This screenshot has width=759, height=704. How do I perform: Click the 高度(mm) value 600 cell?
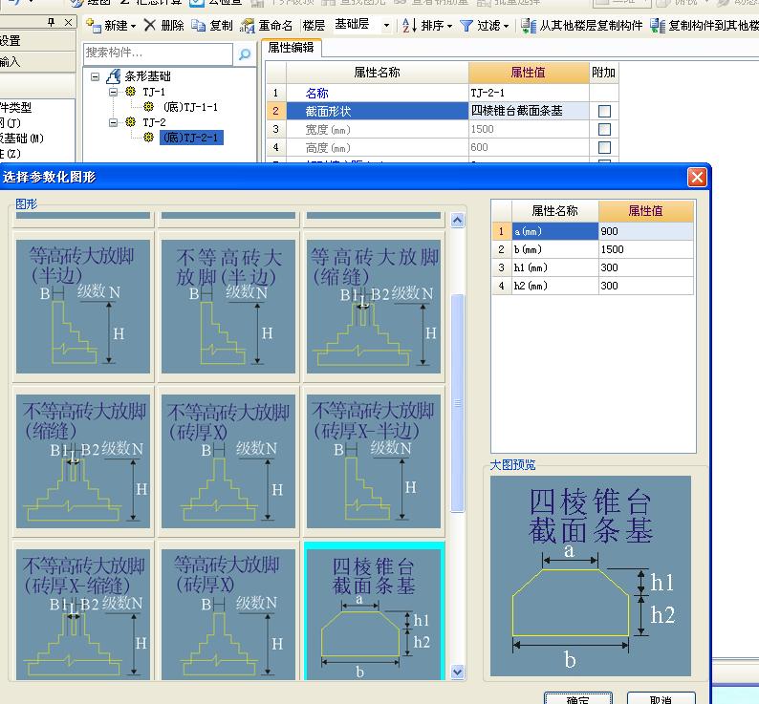tap(529, 147)
